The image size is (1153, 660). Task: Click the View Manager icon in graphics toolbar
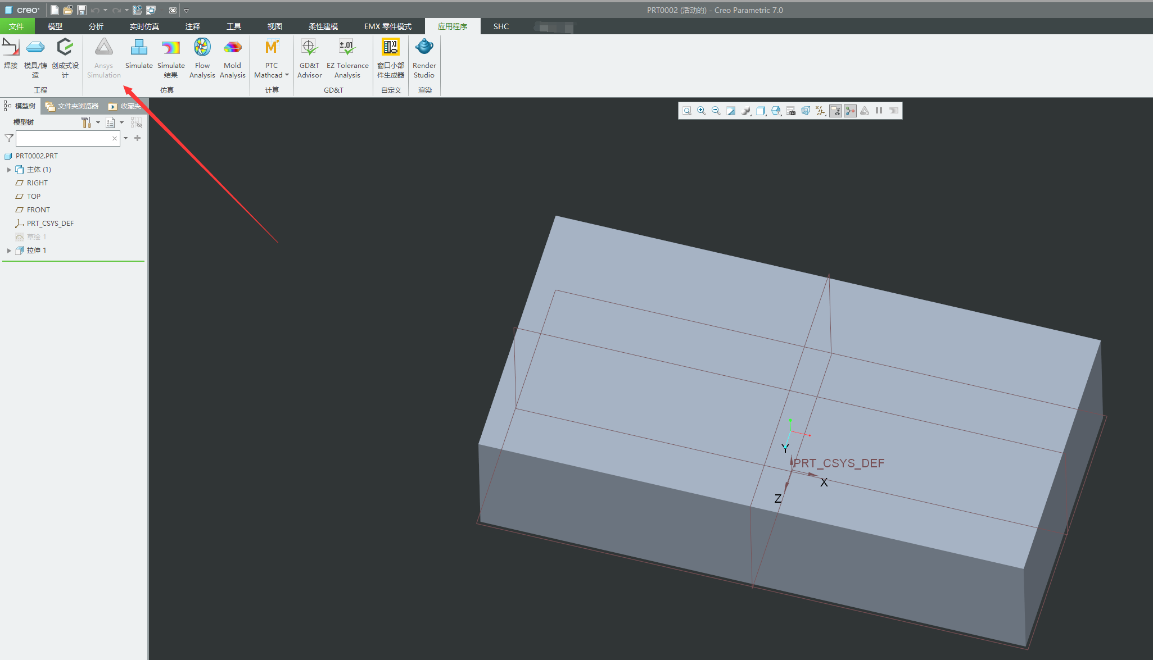pyautogui.click(x=791, y=111)
